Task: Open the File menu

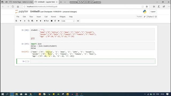Action: (x=18, y=17)
